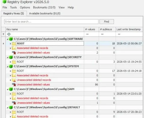
Task: Click timestamp 2026-05-17 20:38:23
Action: pyautogui.click(x=129, y=112)
